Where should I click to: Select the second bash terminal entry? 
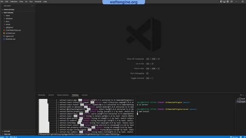(242, 102)
